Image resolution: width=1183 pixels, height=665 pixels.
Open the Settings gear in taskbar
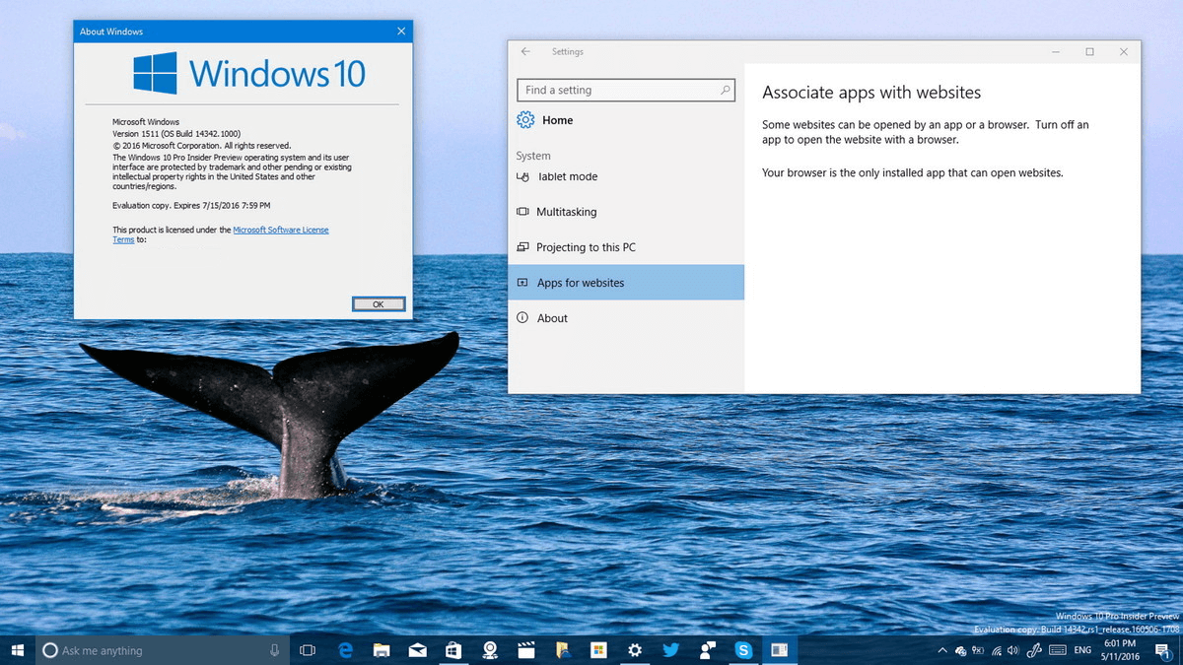click(635, 650)
